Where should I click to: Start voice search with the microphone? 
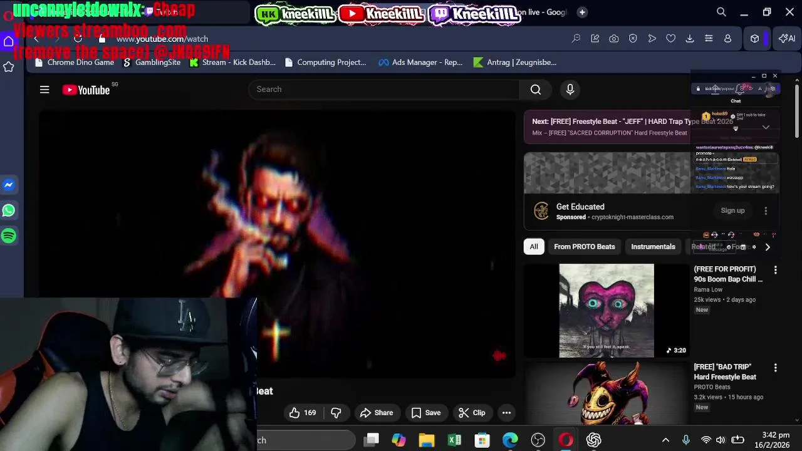pos(570,90)
